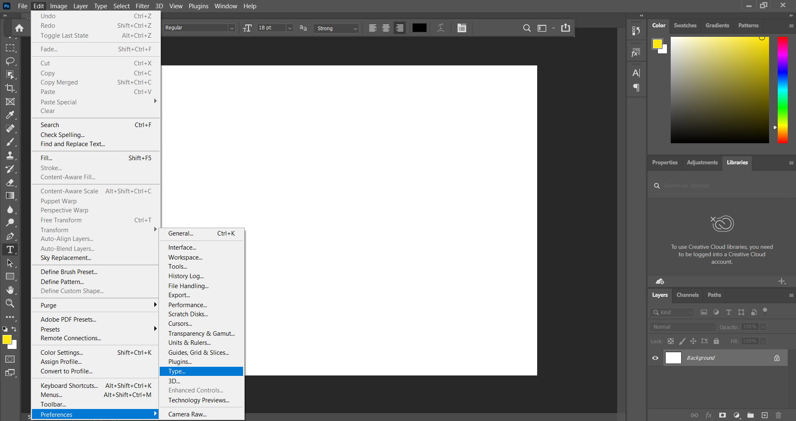The width and height of the screenshot is (796, 421).
Task: Select the Eyedropper tool
Action: (10, 115)
